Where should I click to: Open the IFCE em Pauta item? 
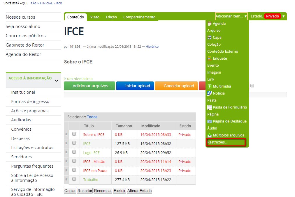point(95,171)
